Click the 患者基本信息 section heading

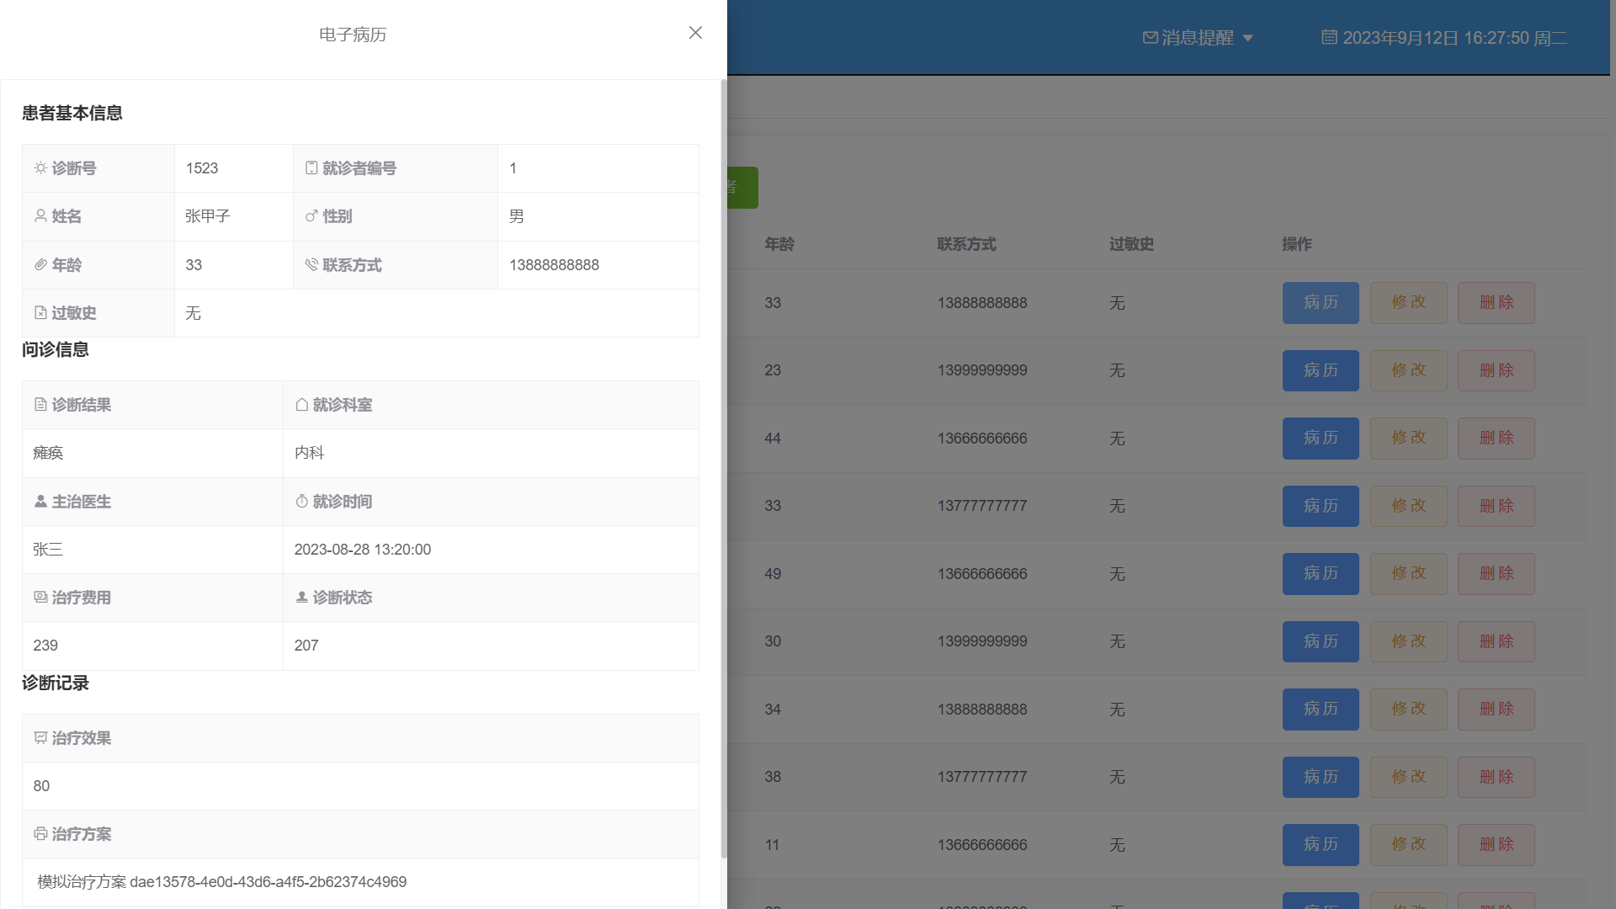point(72,113)
